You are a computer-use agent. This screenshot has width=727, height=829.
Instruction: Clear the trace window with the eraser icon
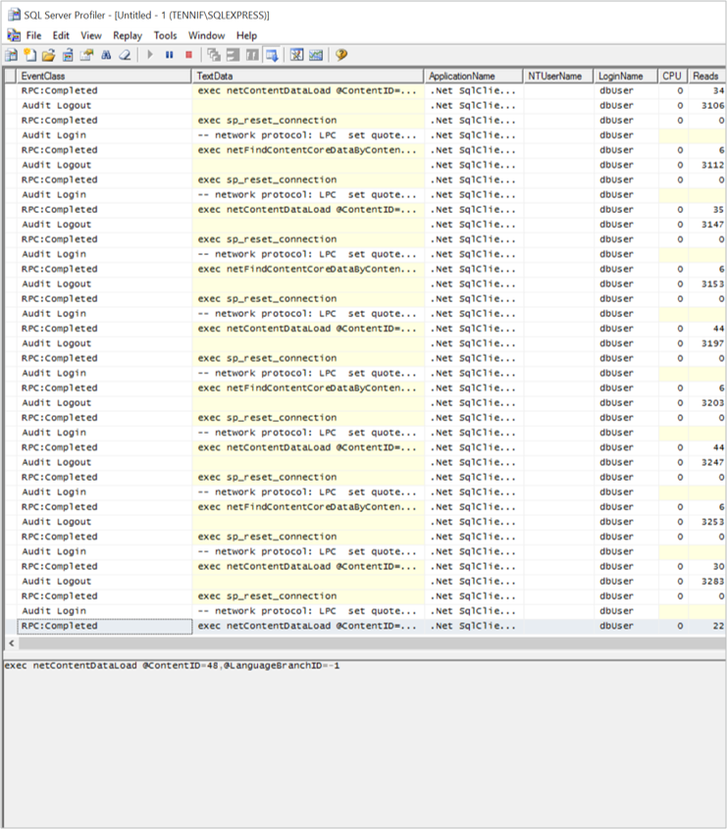tap(125, 55)
